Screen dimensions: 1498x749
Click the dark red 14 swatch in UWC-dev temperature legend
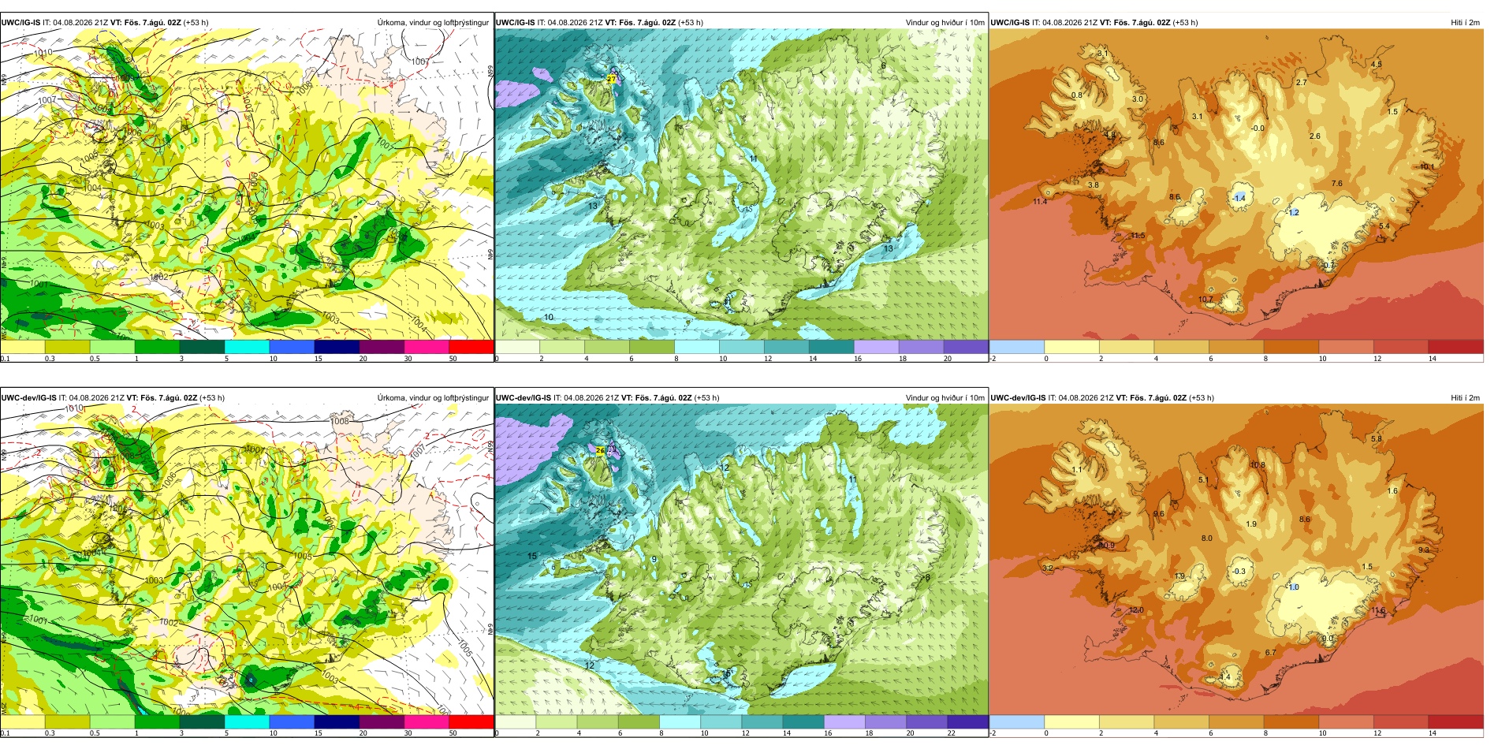(x=1456, y=721)
